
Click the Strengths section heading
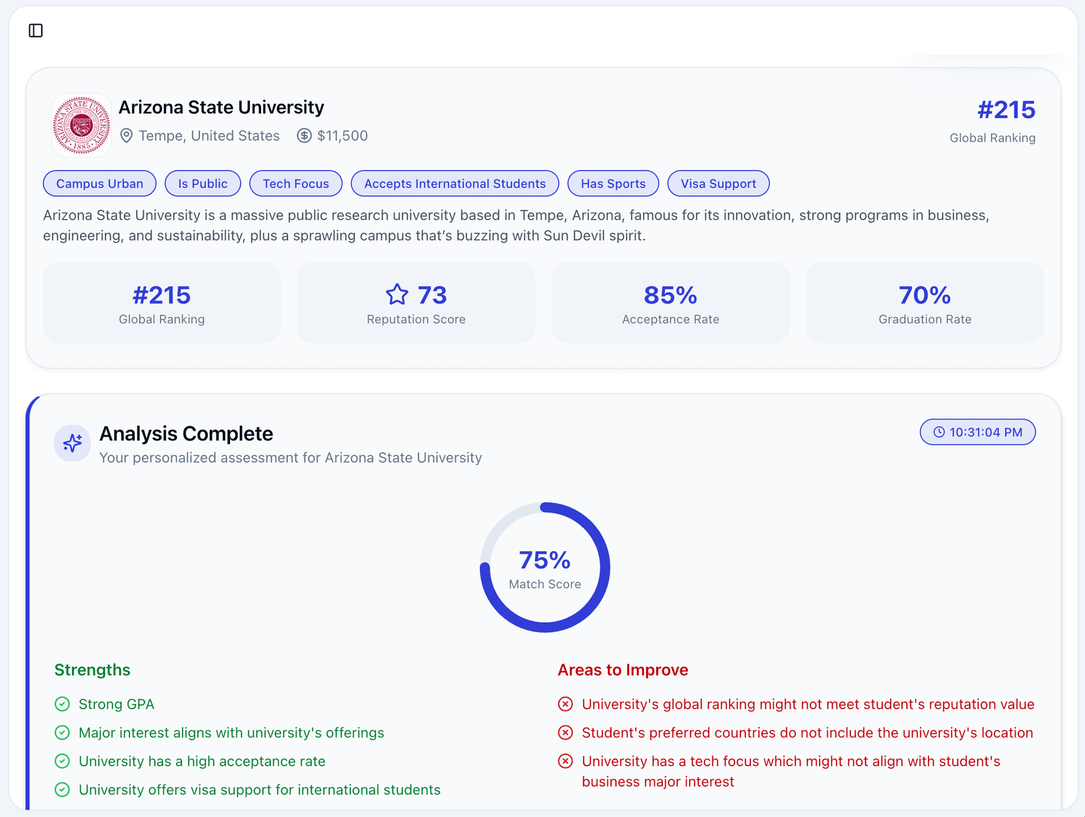[x=92, y=670]
